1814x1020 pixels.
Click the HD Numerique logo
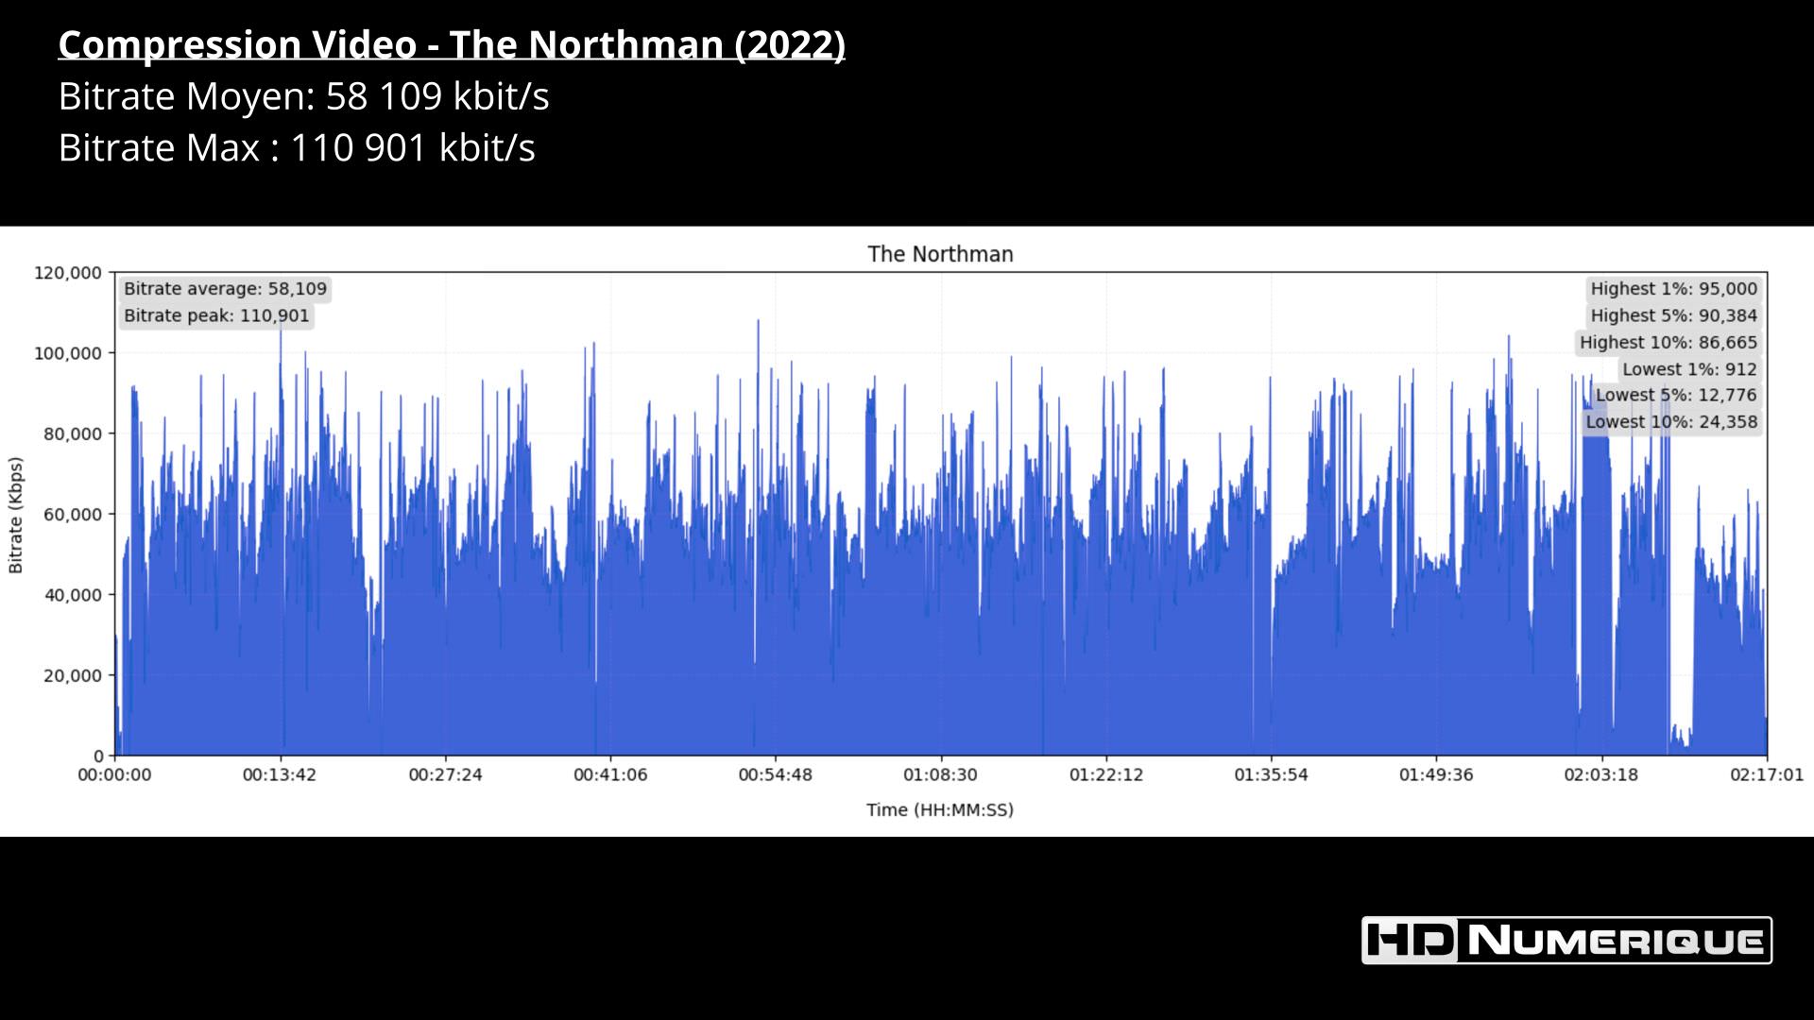pos(1566,941)
